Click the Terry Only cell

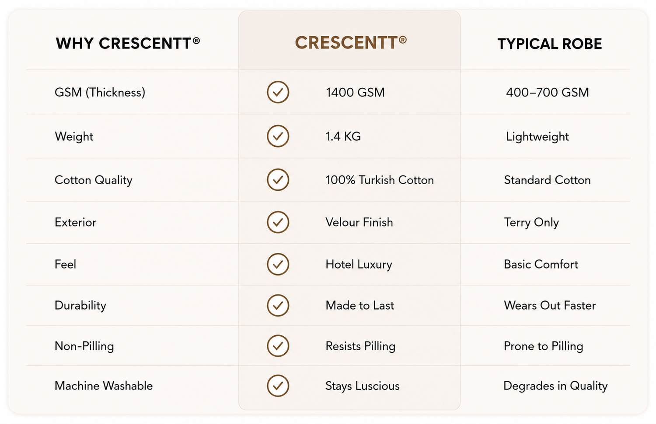pyautogui.click(x=531, y=223)
